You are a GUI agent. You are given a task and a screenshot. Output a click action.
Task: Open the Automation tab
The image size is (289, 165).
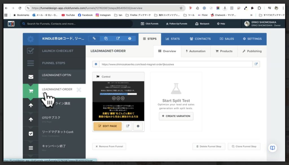tap(195, 51)
